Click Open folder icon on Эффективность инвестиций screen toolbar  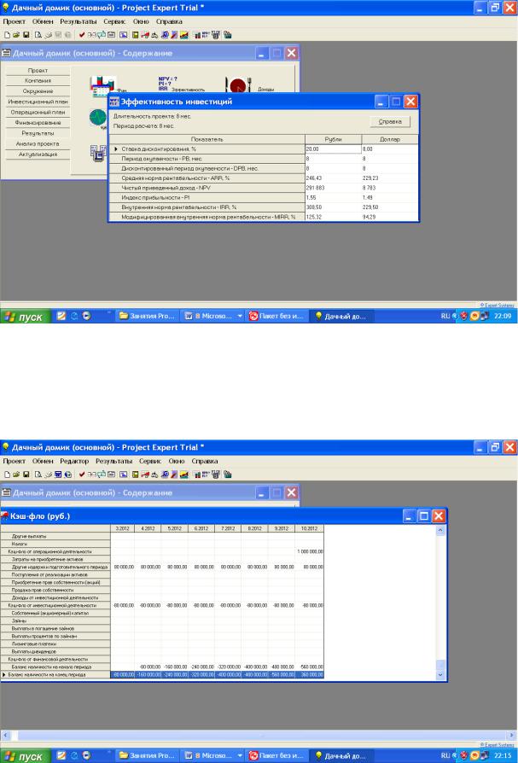click(x=16, y=35)
